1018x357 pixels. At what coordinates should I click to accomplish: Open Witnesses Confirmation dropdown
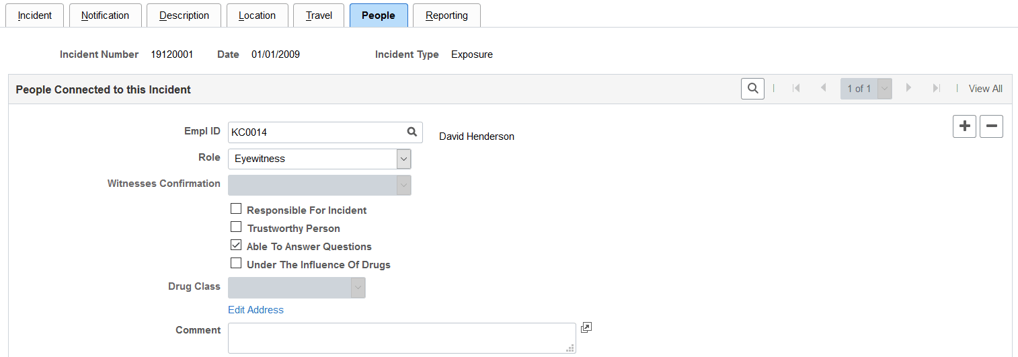click(319, 185)
